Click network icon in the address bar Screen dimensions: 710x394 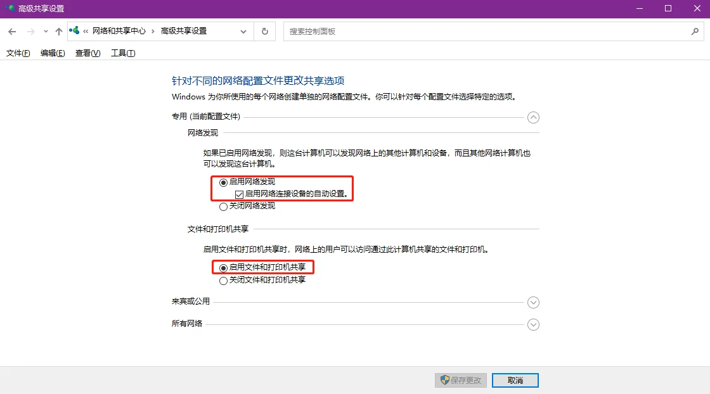pos(75,30)
